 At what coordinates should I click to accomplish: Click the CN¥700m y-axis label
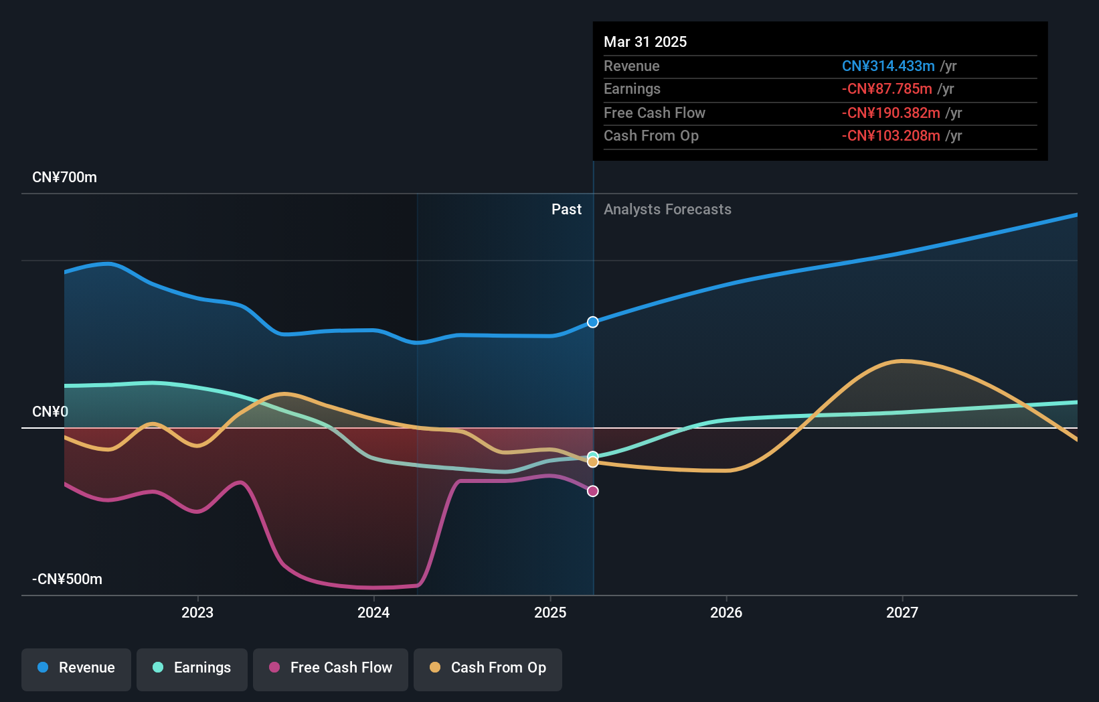[64, 178]
